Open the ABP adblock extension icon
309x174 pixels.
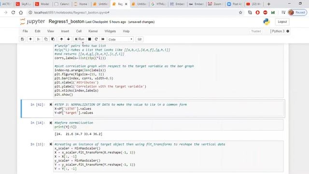coord(265,13)
